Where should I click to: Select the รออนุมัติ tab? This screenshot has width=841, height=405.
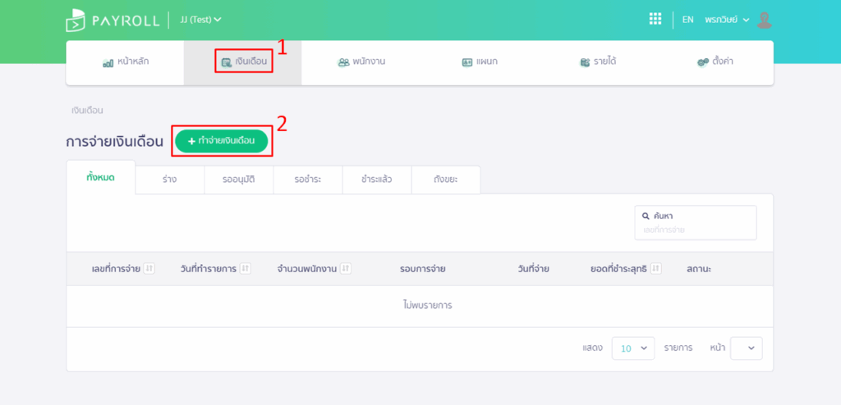click(x=238, y=179)
